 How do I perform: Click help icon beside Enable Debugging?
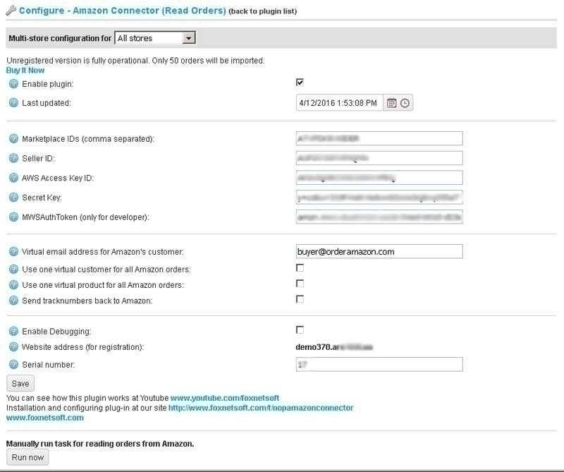point(13,331)
